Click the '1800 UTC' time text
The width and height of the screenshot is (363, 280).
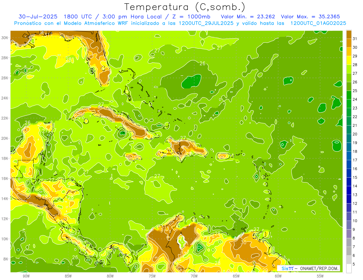(78, 16)
